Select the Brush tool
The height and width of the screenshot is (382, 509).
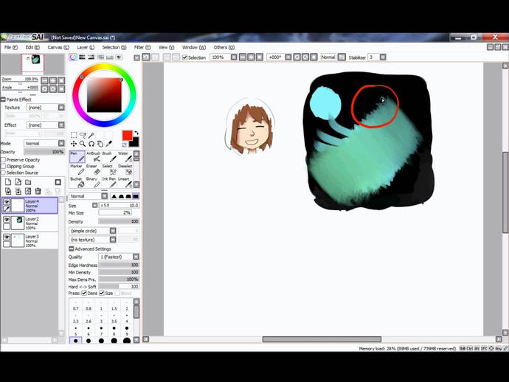tap(109, 157)
